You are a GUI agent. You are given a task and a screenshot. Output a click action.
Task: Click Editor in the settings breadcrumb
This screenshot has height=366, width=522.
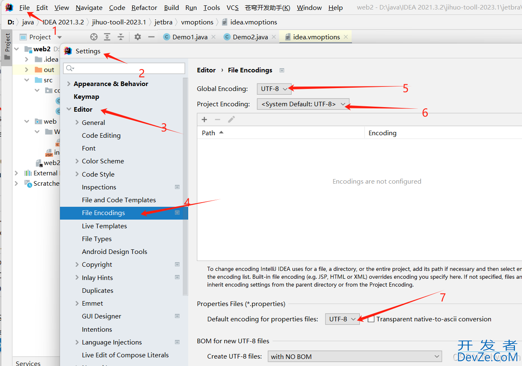point(206,70)
